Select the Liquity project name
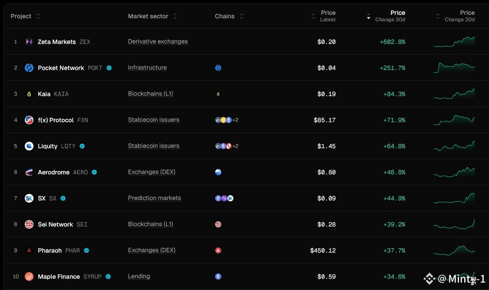 47,146
